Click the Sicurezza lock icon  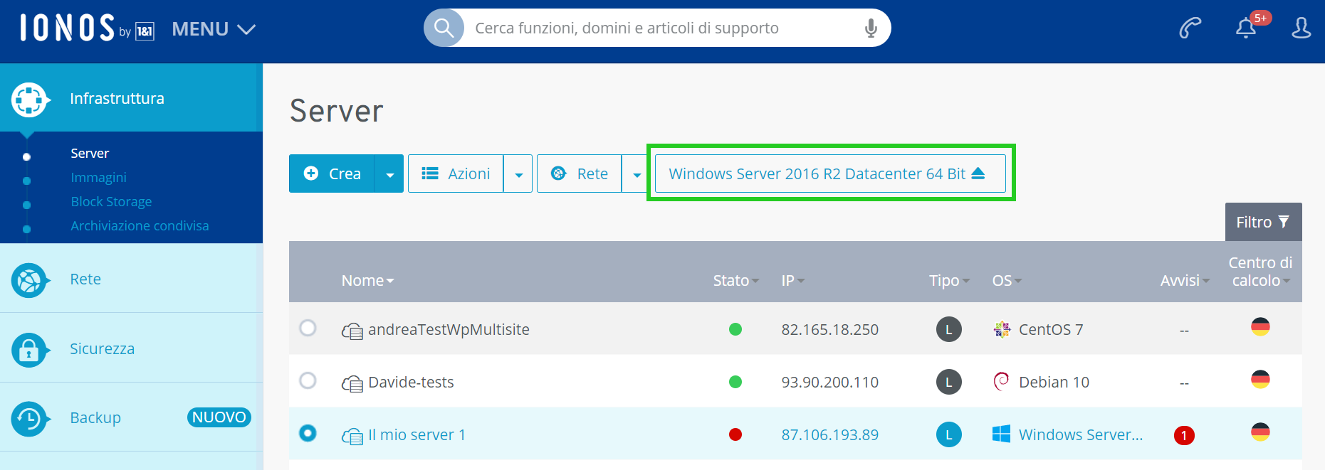[x=29, y=350]
